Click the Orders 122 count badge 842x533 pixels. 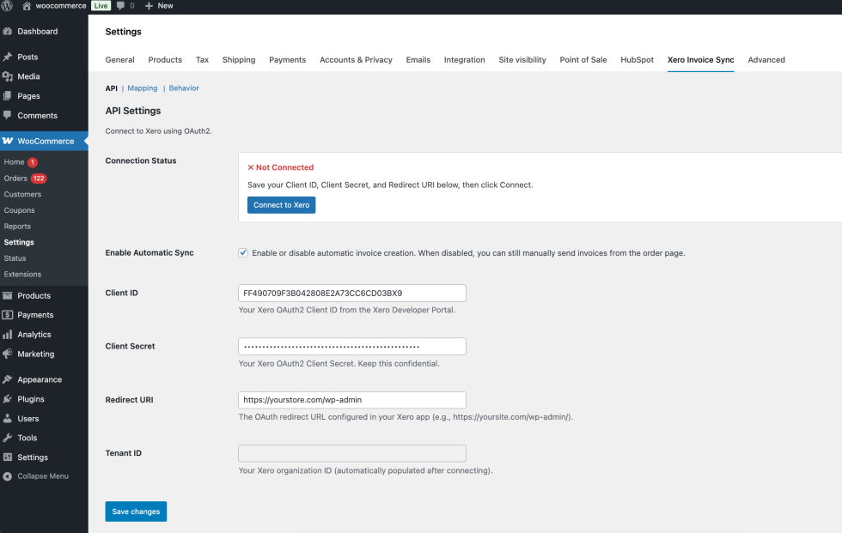point(39,179)
